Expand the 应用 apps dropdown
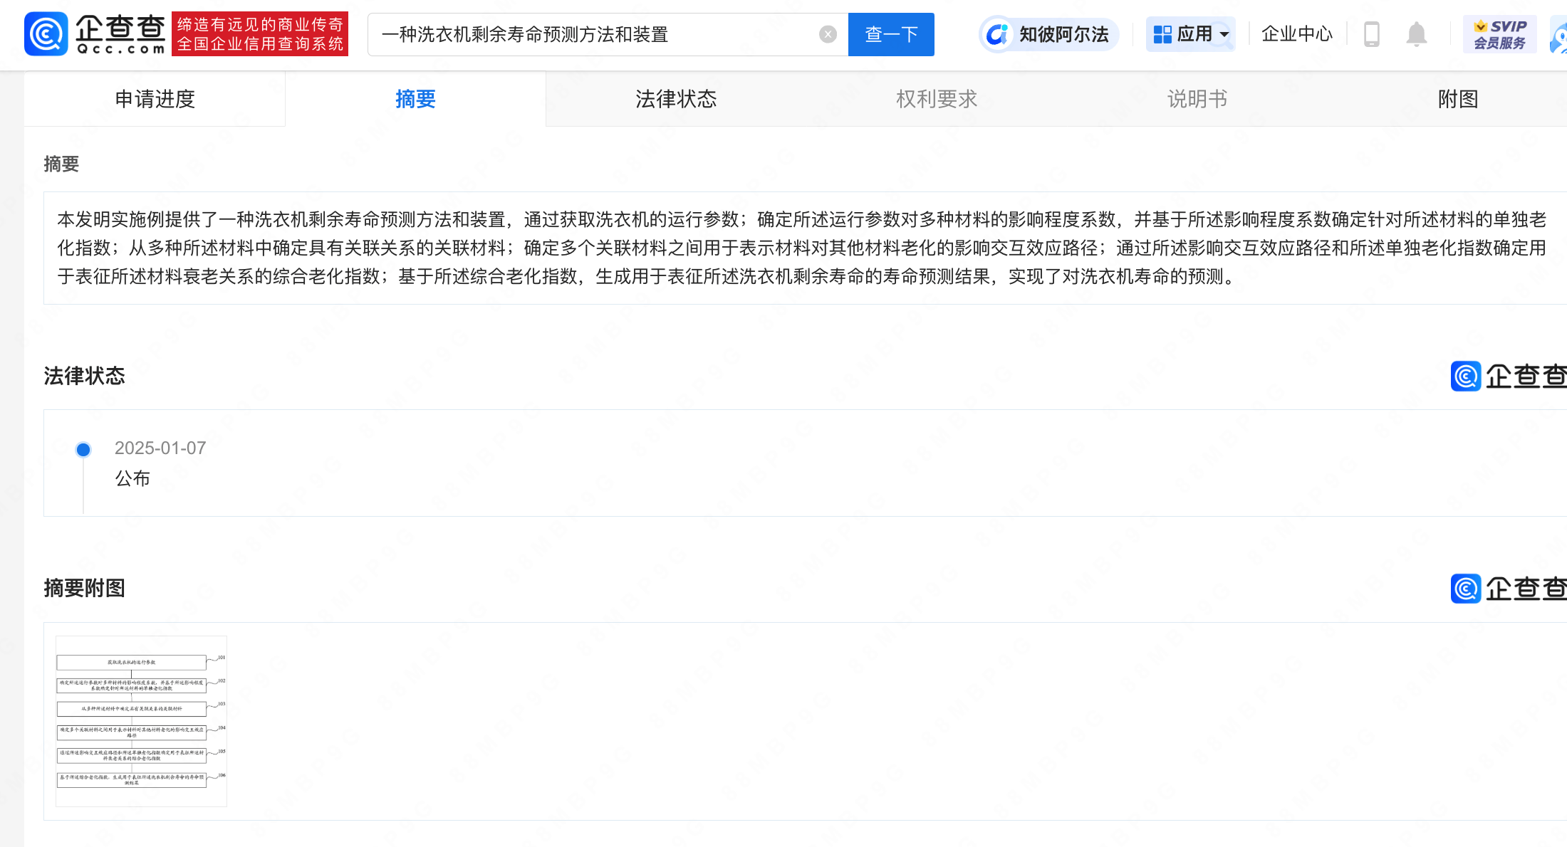The height and width of the screenshot is (847, 1567). 1191,34
